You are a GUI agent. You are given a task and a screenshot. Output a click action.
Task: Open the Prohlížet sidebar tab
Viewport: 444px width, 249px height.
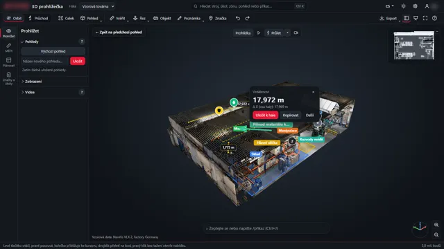(x=9, y=33)
